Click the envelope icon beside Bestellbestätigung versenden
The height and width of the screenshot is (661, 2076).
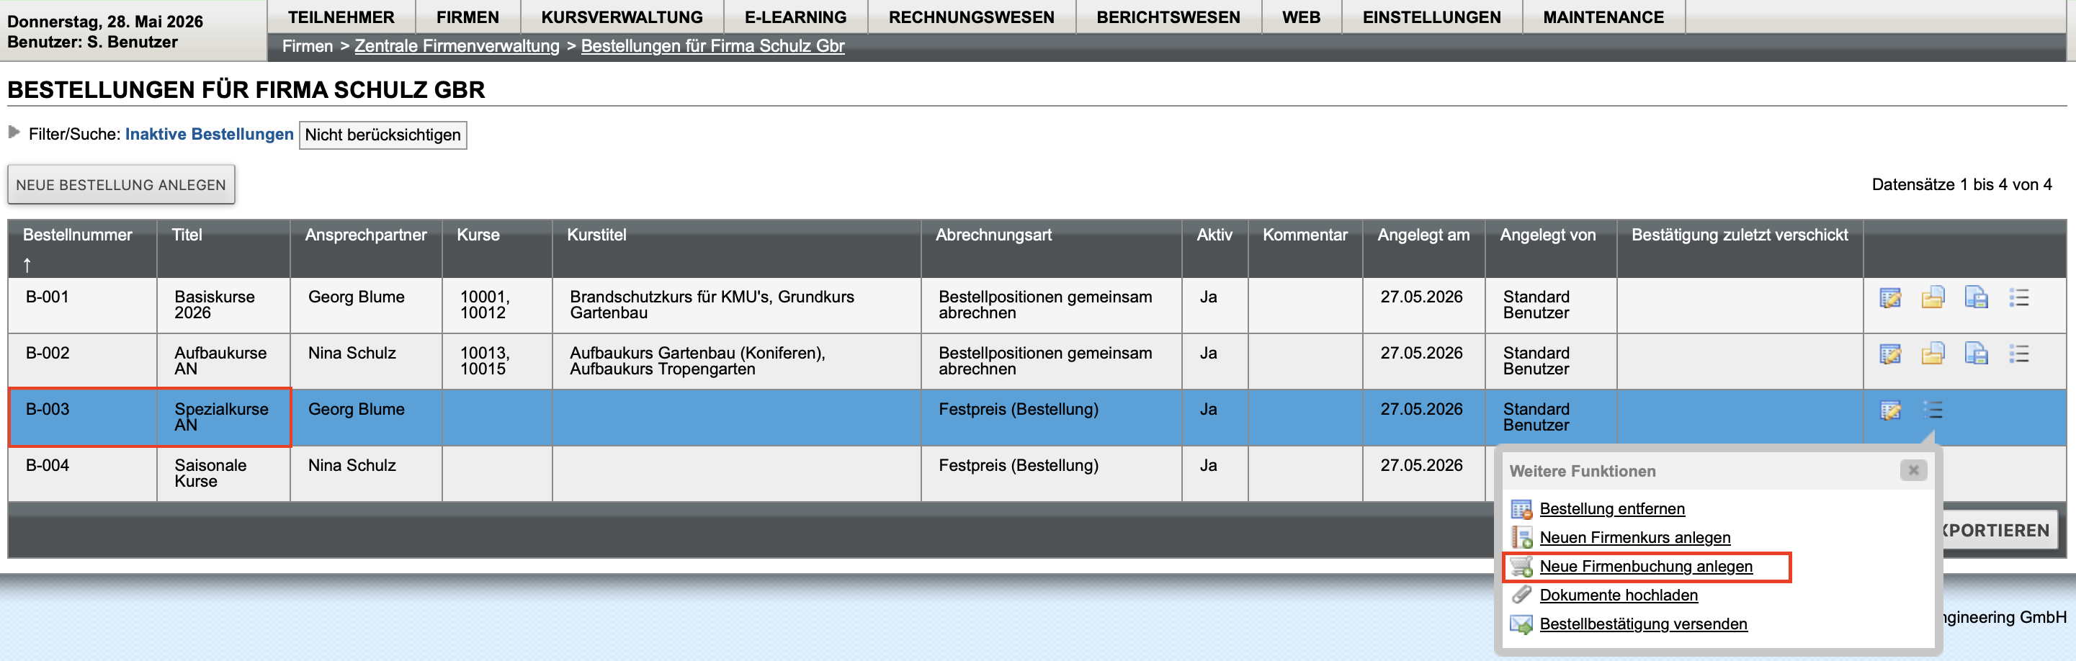pos(1521,624)
